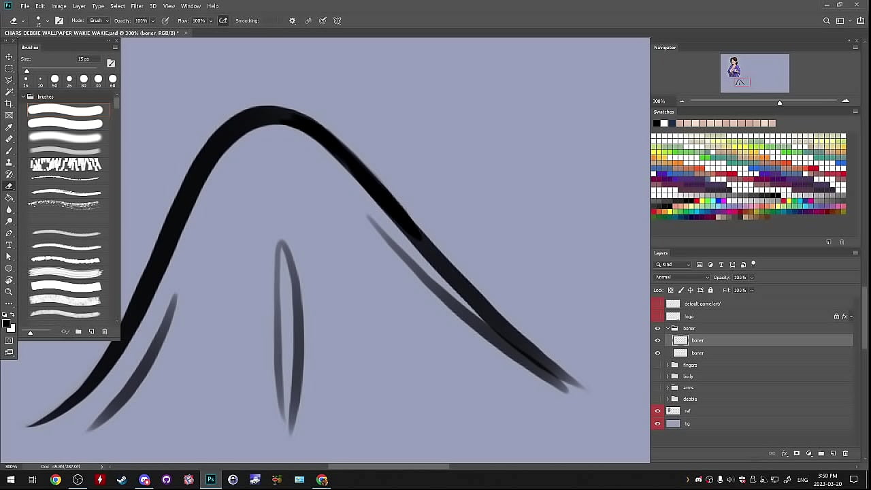Open smoothing options gear icon

point(293,20)
